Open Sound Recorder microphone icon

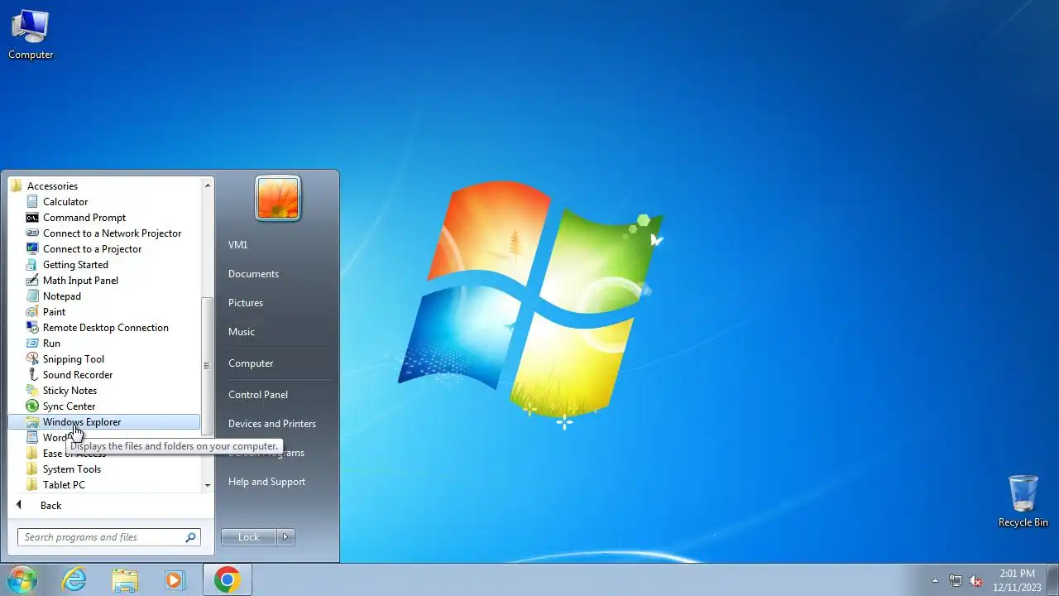(x=32, y=375)
